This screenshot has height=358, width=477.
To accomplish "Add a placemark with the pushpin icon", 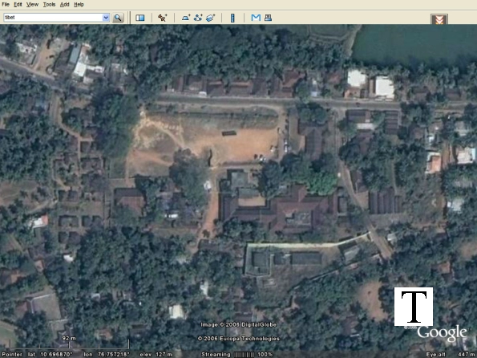I will [x=162, y=18].
